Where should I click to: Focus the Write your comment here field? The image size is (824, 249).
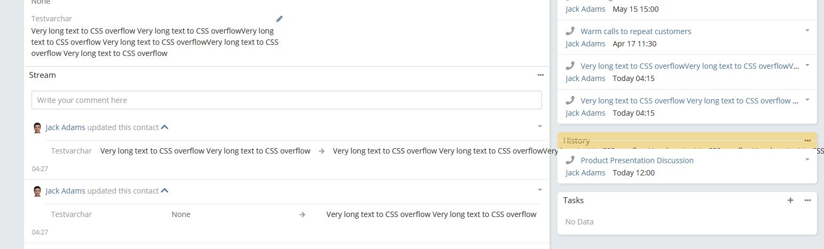[x=286, y=100]
